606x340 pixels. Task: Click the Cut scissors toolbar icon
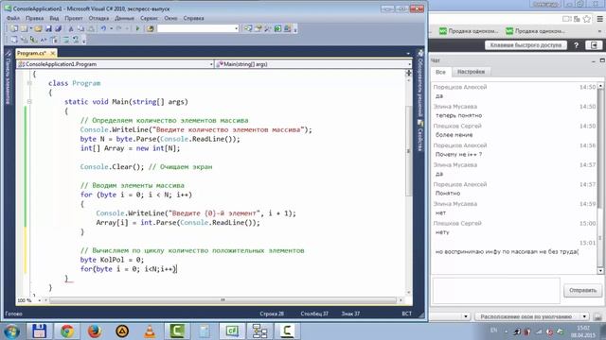[x=71, y=28]
